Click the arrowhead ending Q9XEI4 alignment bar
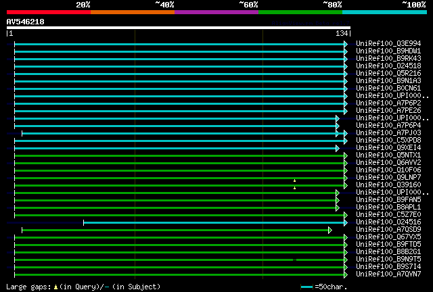This screenshot has height=292, width=433. click(338, 148)
